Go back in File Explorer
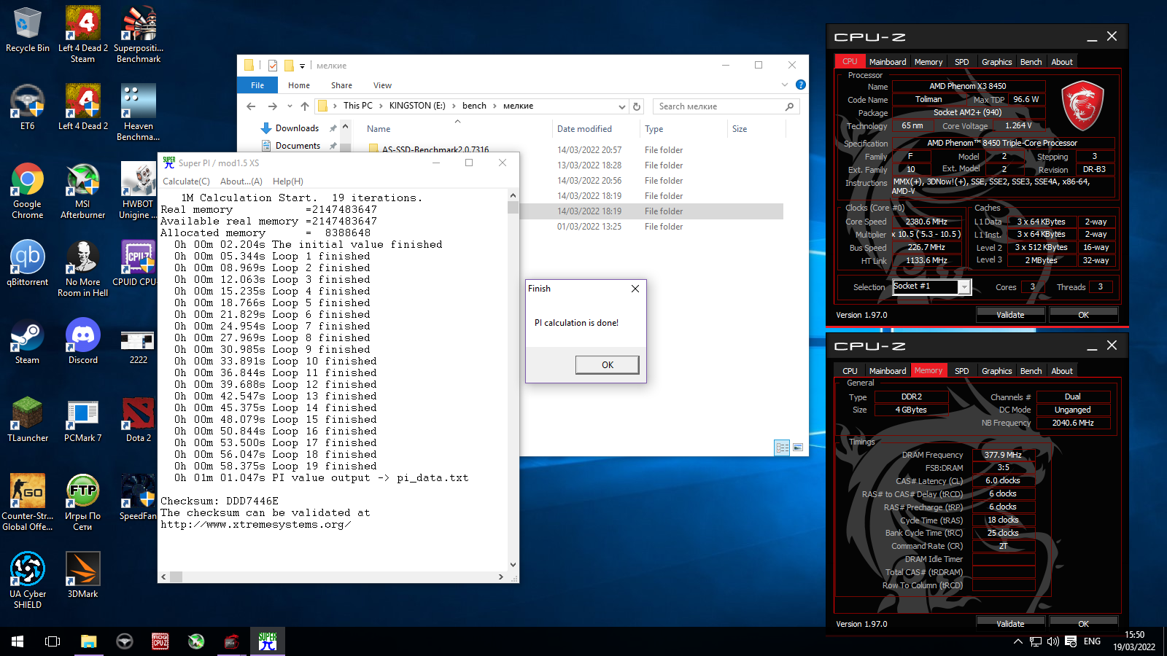The image size is (1167, 656). tap(251, 106)
